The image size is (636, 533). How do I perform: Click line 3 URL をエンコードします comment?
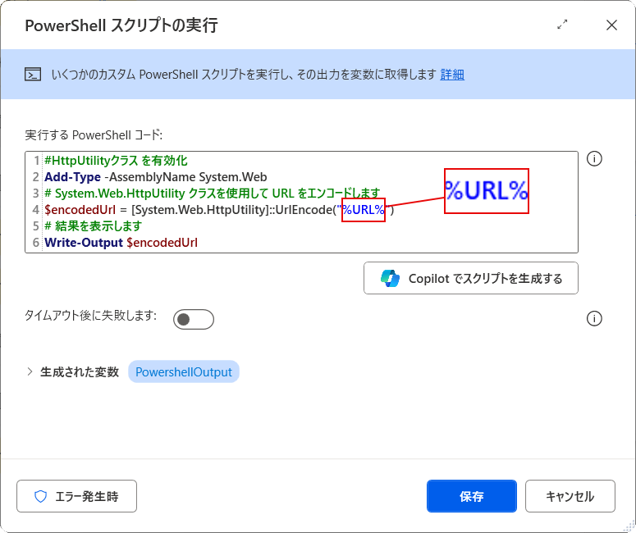[212, 194]
